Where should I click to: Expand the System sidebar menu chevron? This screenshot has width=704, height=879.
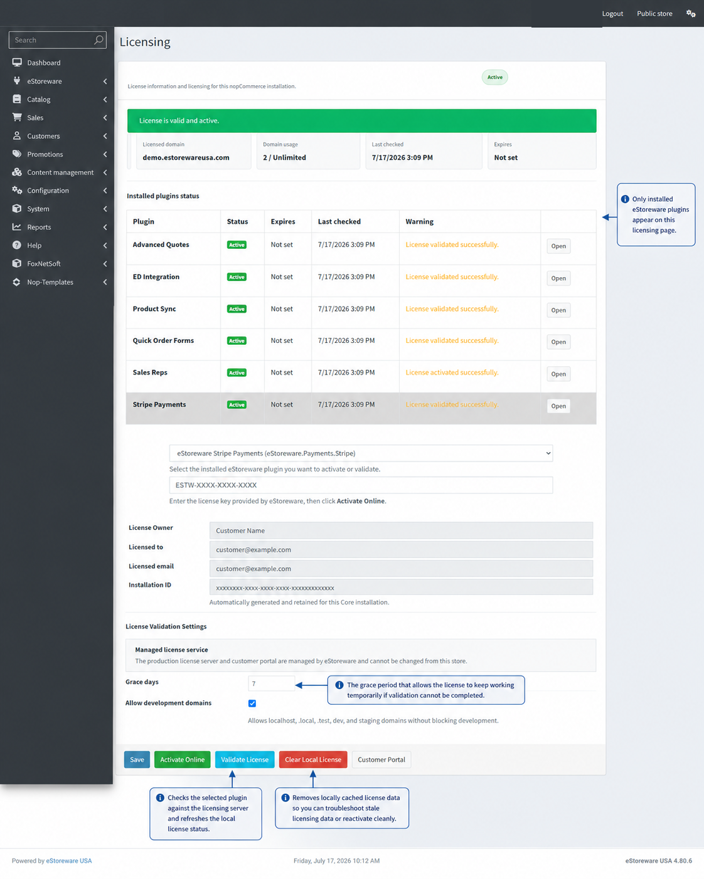tap(105, 209)
